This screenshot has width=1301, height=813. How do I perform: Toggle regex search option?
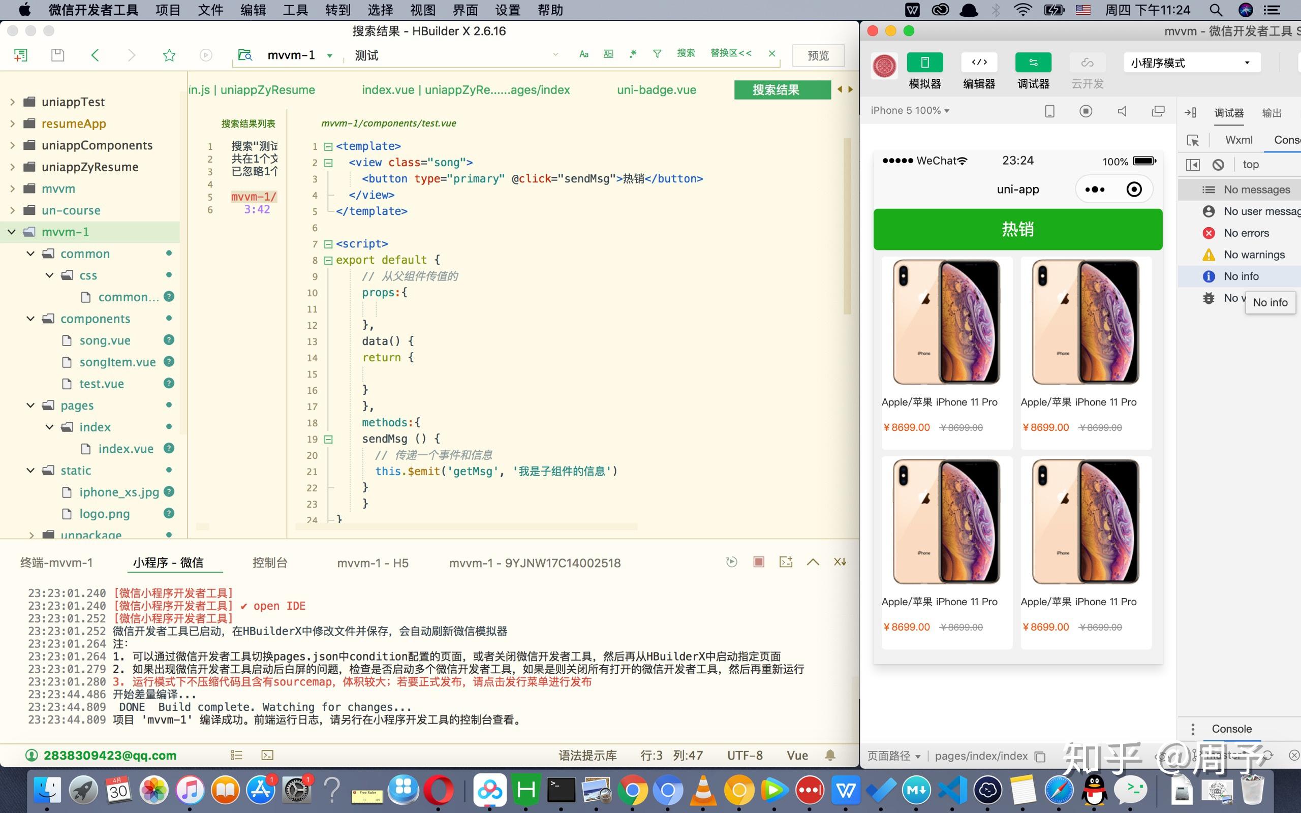633,54
